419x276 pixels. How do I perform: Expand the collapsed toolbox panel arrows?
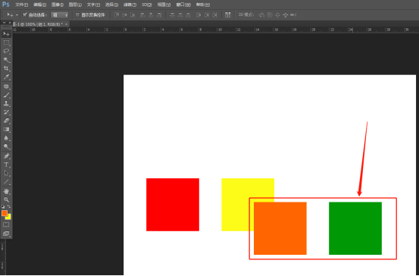coord(4,23)
